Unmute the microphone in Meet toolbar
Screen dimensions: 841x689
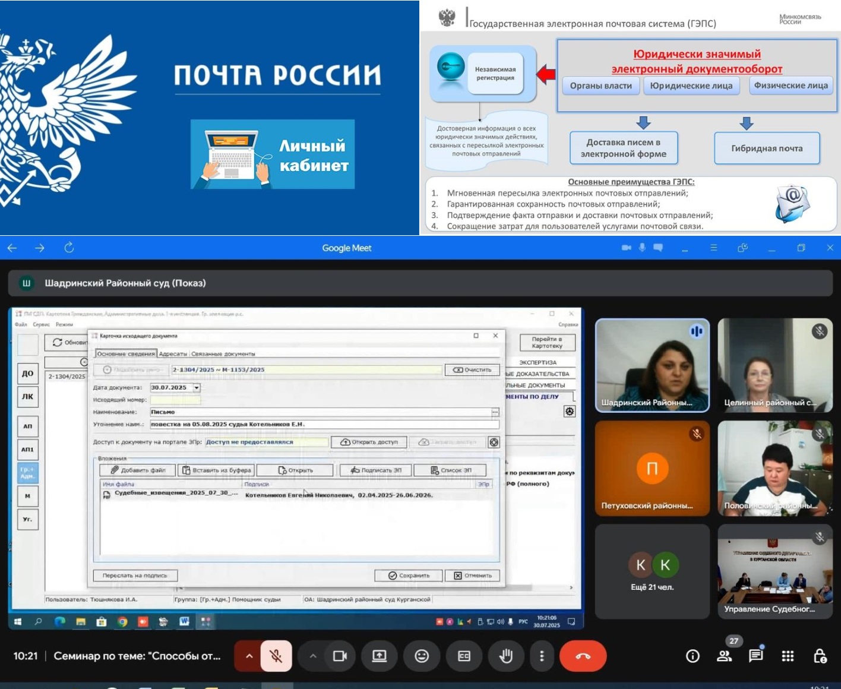click(x=276, y=656)
